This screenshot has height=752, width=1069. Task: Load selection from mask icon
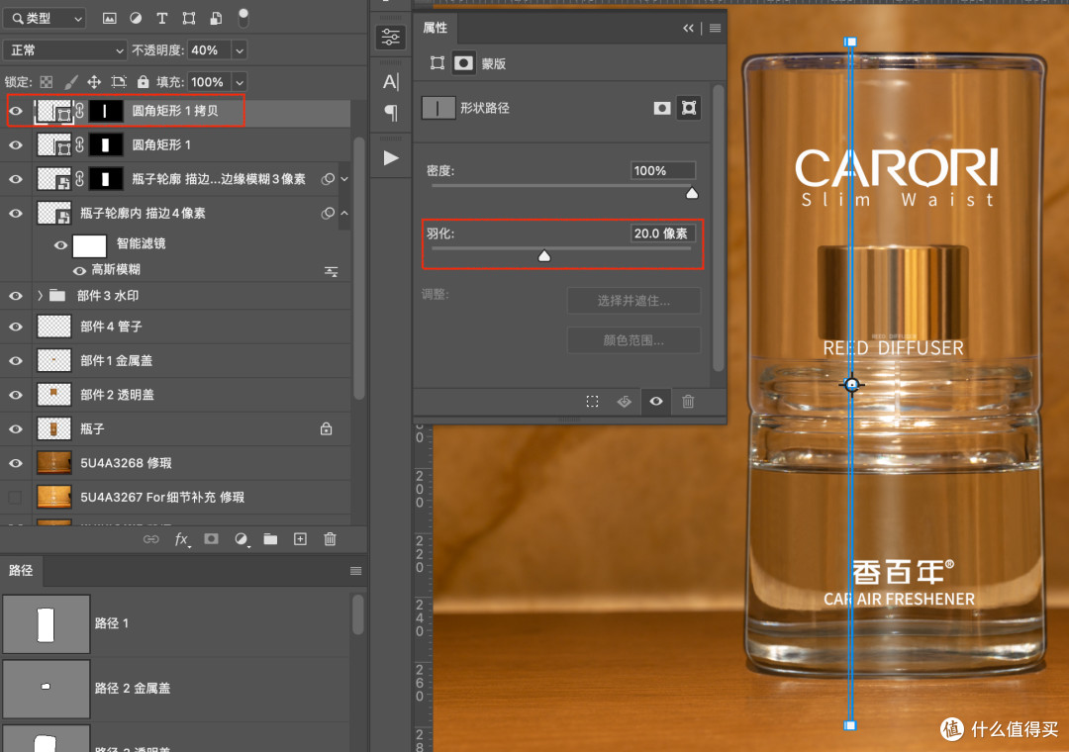593,402
